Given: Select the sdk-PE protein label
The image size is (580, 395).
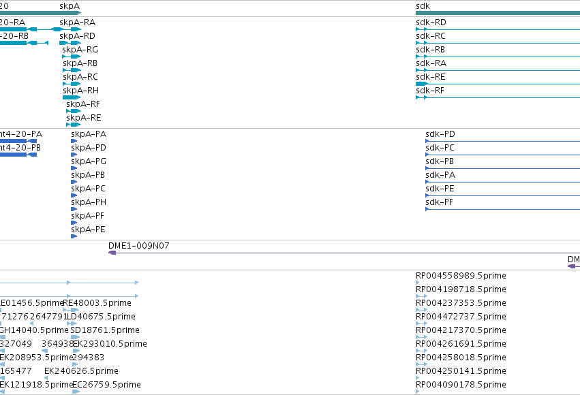Looking at the screenshot, I should click(x=440, y=189).
